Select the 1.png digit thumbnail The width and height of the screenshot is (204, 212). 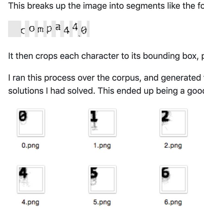103,123
